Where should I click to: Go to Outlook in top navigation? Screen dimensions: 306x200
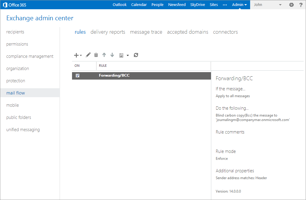(x=120, y=5)
